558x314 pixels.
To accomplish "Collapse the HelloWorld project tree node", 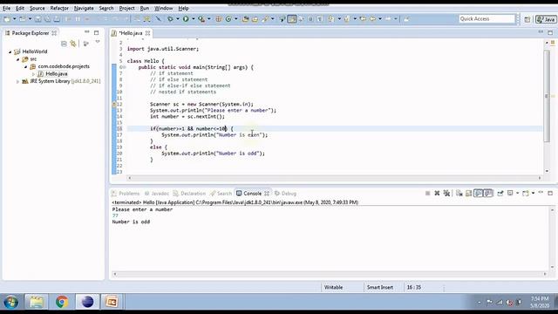I will click(x=10, y=51).
